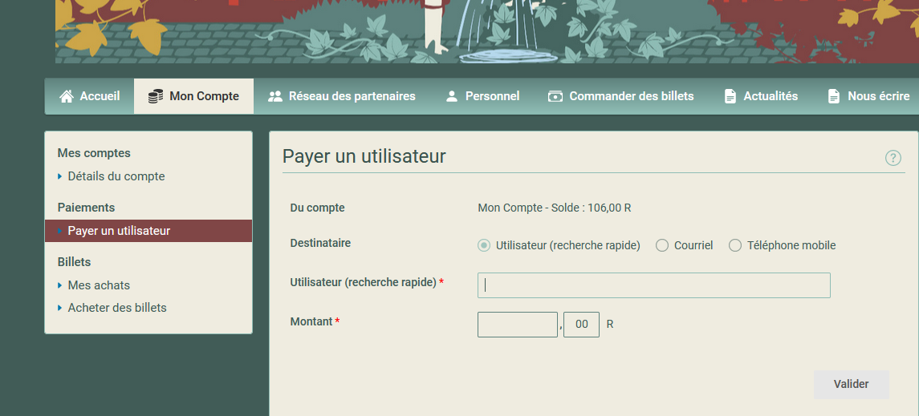Click the balance text Solde : 106,00 R

(x=592, y=208)
